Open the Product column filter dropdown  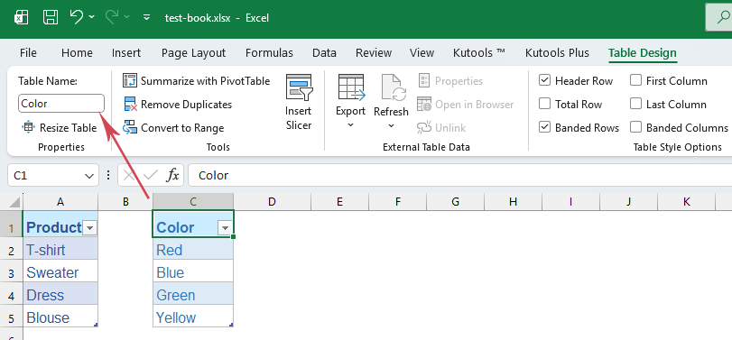(90, 227)
